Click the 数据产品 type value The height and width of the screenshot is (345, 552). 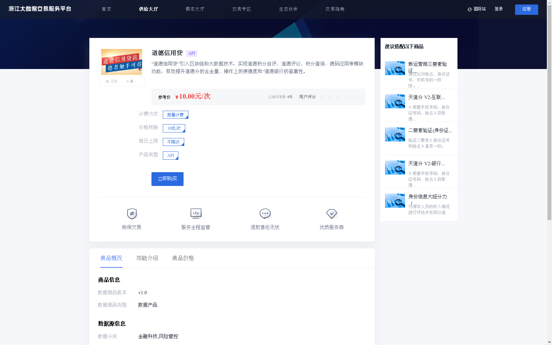tap(148, 305)
